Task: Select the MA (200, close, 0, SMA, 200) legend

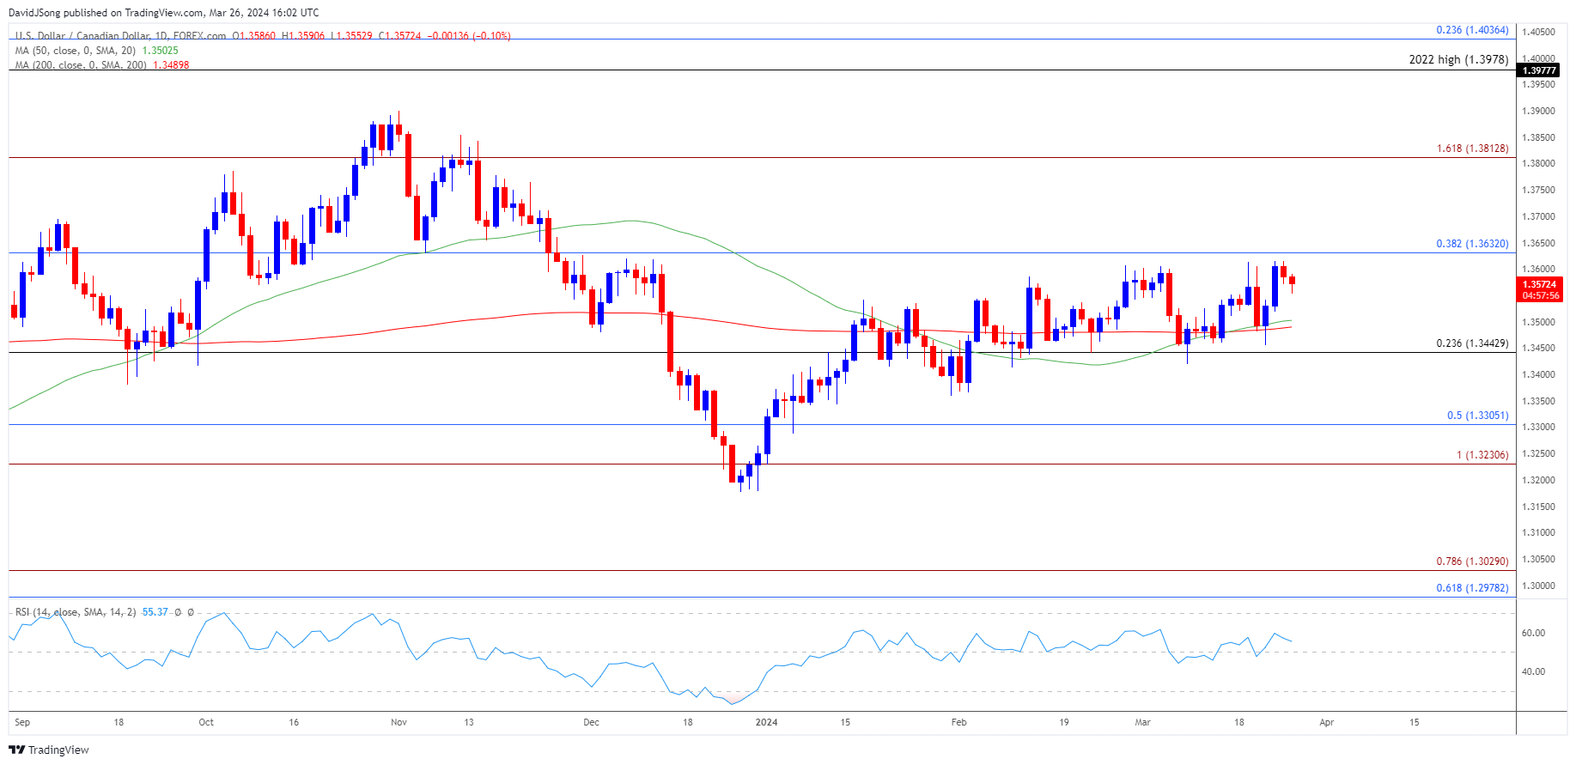Action: (x=80, y=65)
